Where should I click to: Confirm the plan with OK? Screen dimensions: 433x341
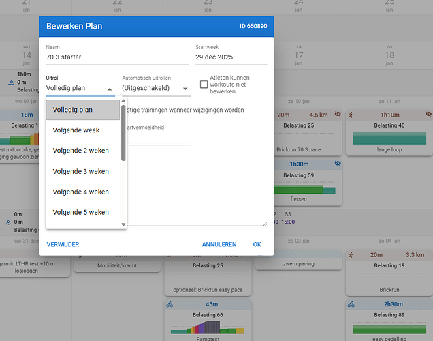pyautogui.click(x=257, y=244)
